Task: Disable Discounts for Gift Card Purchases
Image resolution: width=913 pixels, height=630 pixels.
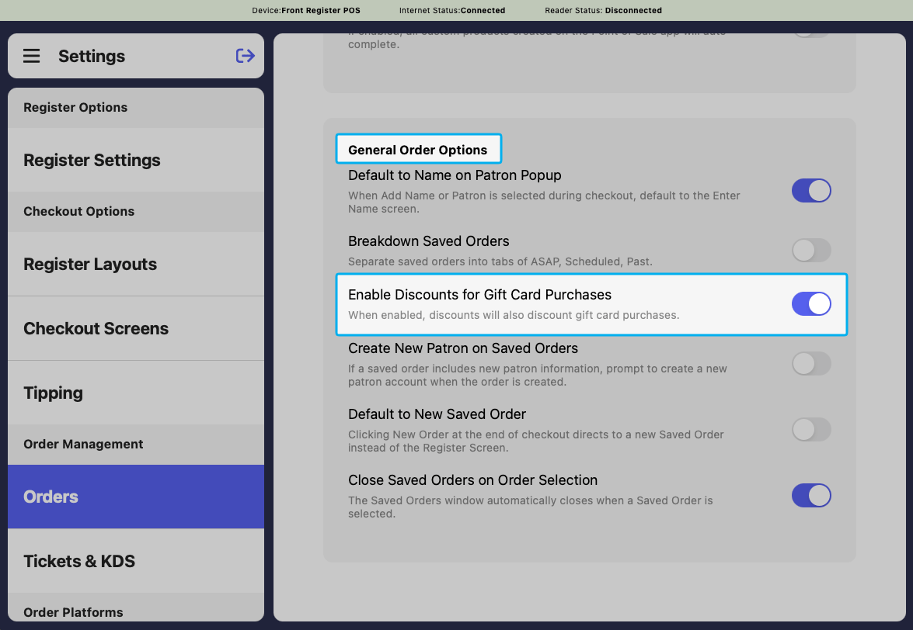Action: [811, 304]
